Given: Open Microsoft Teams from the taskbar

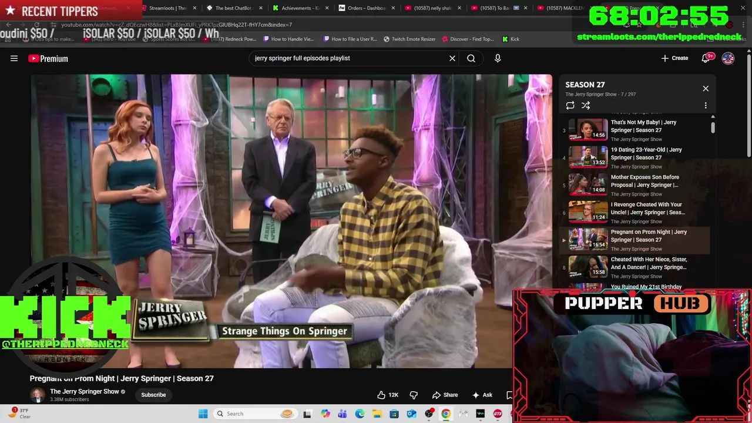Looking at the screenshot, I should tap(343, 414).
